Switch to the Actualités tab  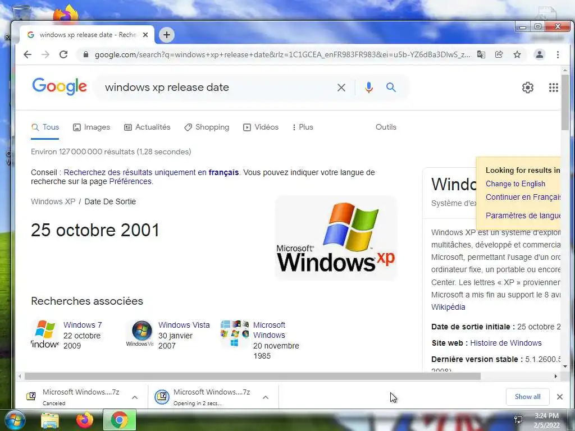click(148, 127)
